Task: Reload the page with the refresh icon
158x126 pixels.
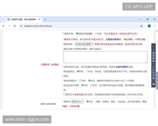Action: (x=14, y=26)
